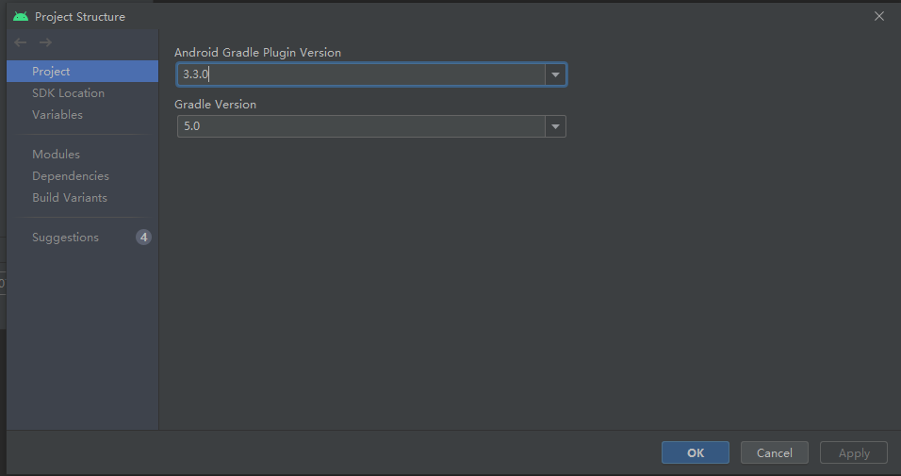Close the Project Structure dialog
This screenshot has height=476, width=901.
click(879, 16)
